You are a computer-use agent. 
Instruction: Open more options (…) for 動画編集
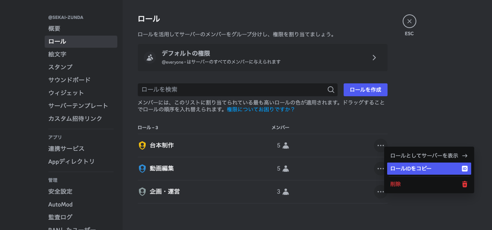(x=380, y=168)
